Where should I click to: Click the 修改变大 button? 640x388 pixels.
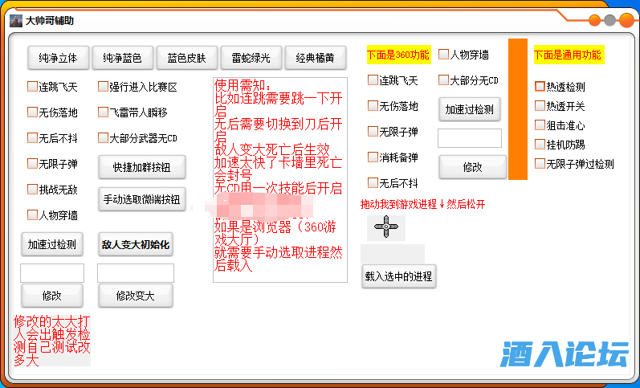pos(136,296)
